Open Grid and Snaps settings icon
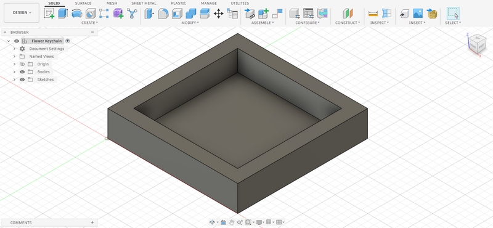 tap(269, 222)
